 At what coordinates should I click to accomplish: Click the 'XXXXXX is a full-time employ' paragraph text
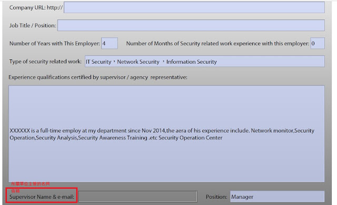162,134
